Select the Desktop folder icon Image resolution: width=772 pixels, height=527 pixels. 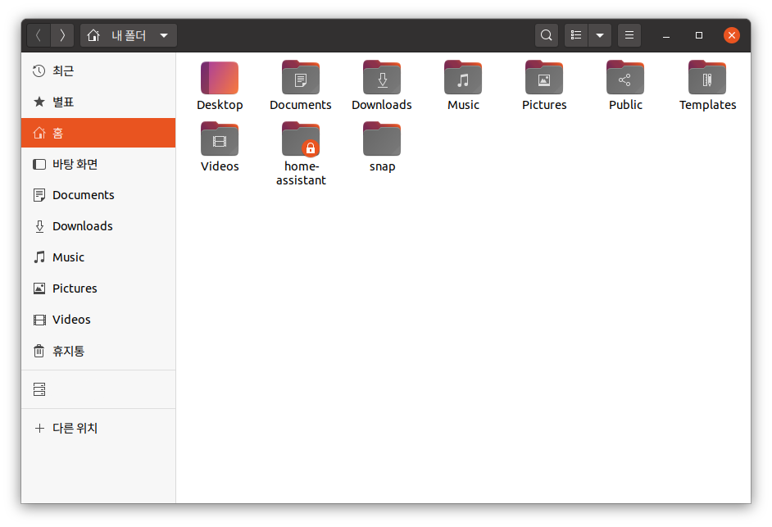tap(220, 78)
